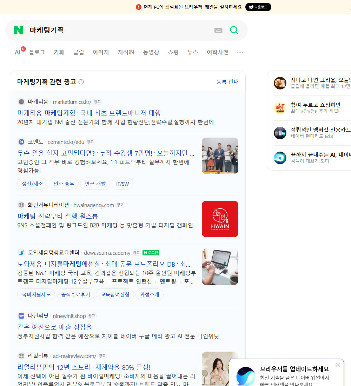Click the laptop photo thumbnail for 도와세움
Viewport: 351px width, 386px height.
(220, 267)
